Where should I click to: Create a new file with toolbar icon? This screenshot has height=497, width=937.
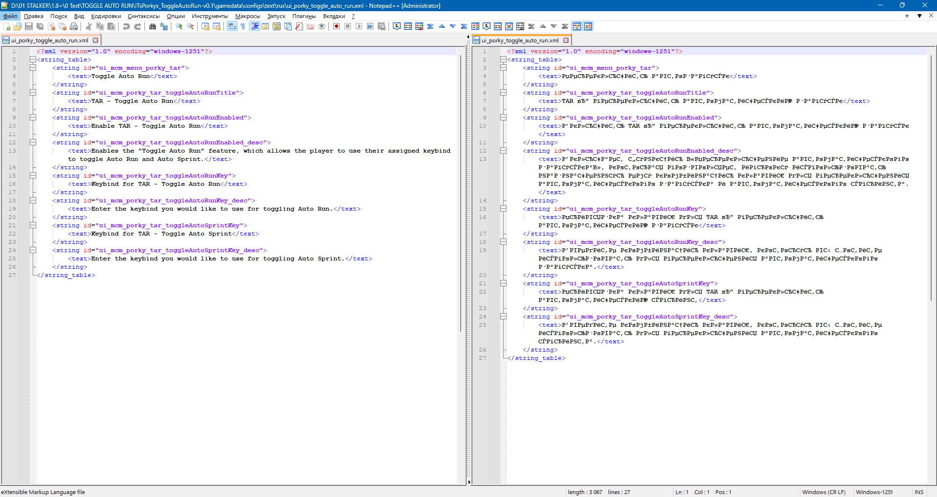[6, 26]
